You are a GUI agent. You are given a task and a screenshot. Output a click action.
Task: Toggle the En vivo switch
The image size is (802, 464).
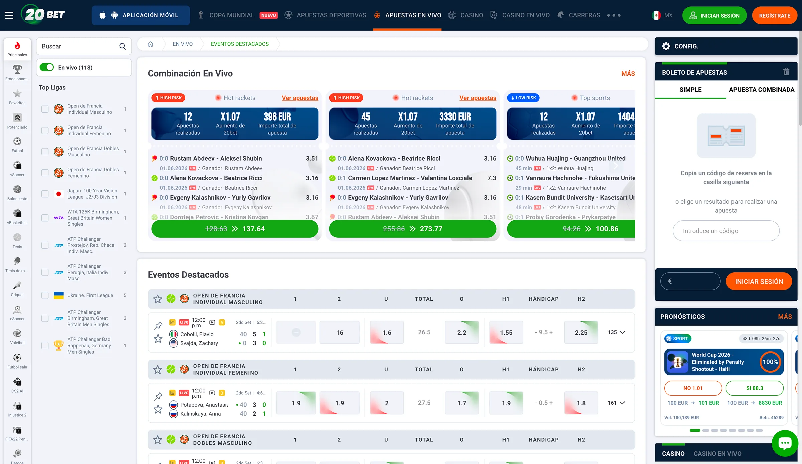47,67
